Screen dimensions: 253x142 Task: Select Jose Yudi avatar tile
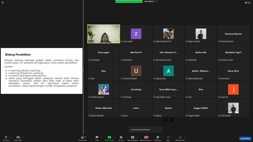point(233,90)
